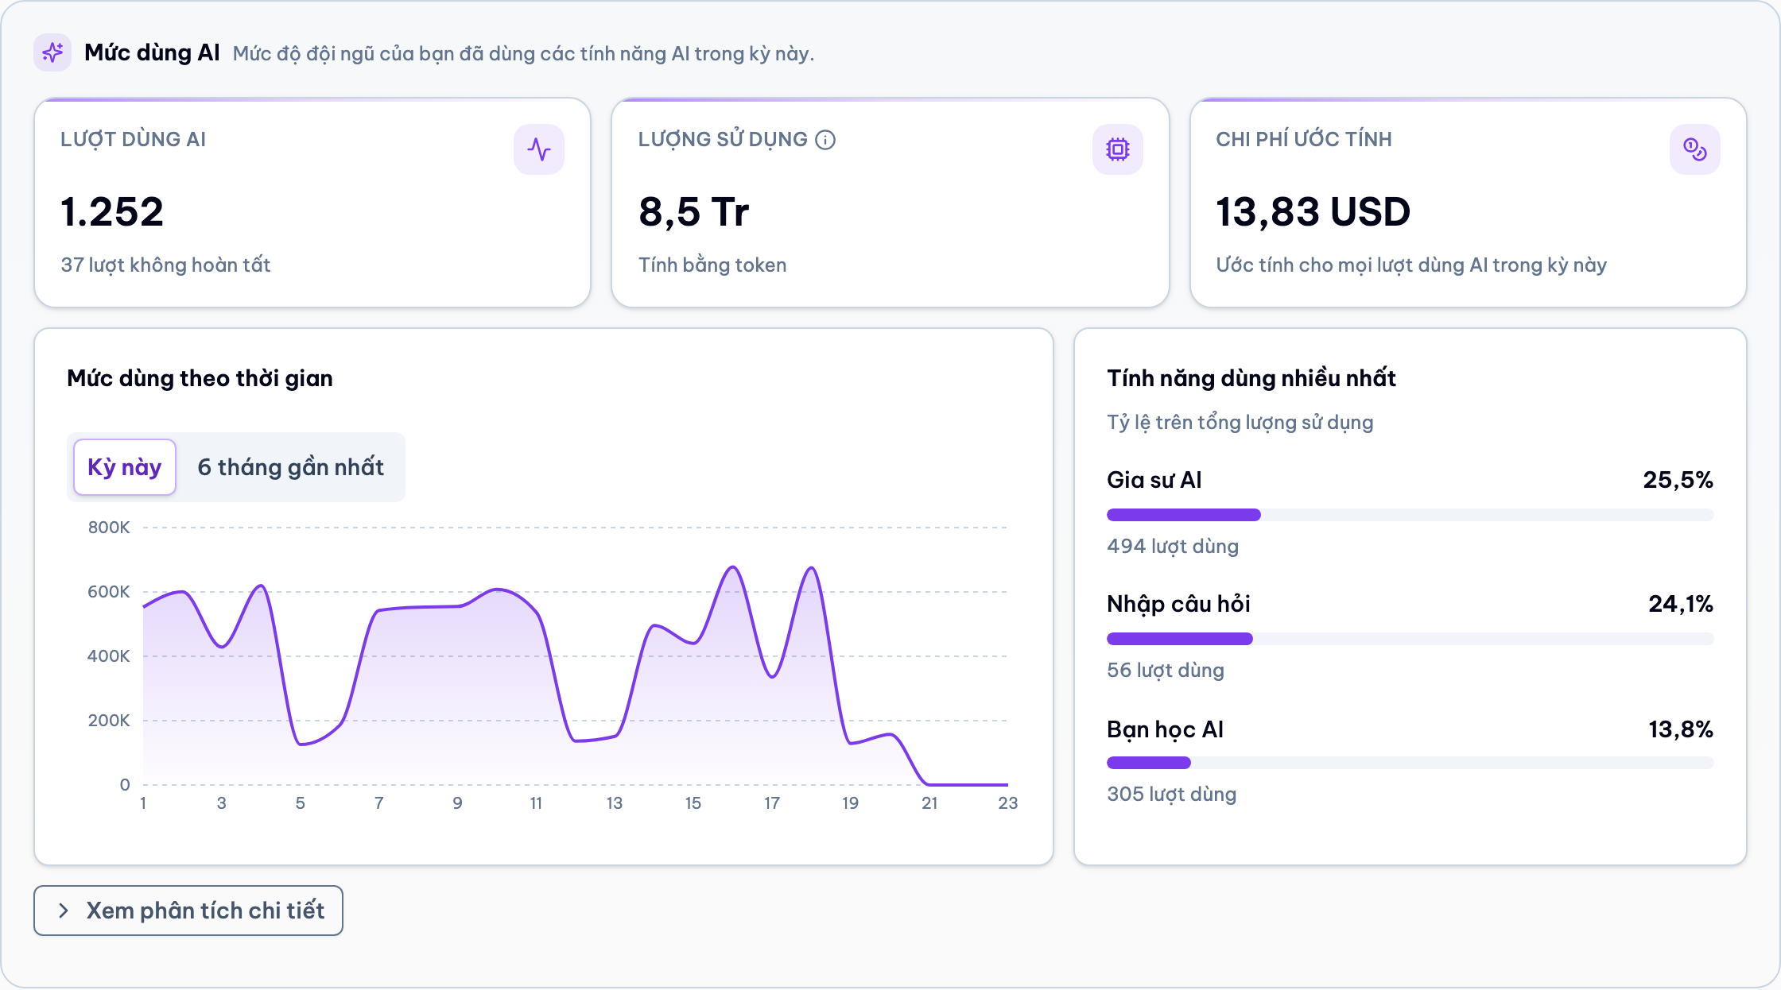Click the Gia sư AI progress bar
This screenshot has width=1781, height=990.
1410,515
